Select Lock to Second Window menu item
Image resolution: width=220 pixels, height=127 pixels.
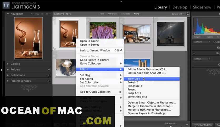coord(100,50)
